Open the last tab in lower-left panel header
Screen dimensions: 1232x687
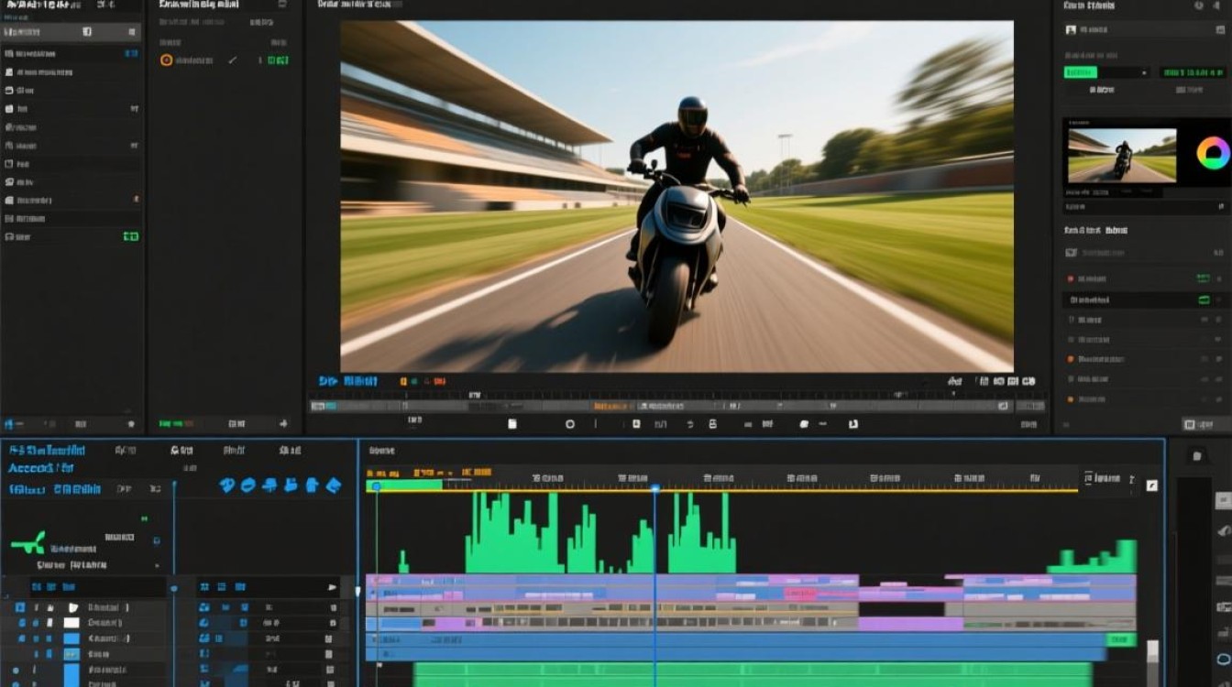290,451
